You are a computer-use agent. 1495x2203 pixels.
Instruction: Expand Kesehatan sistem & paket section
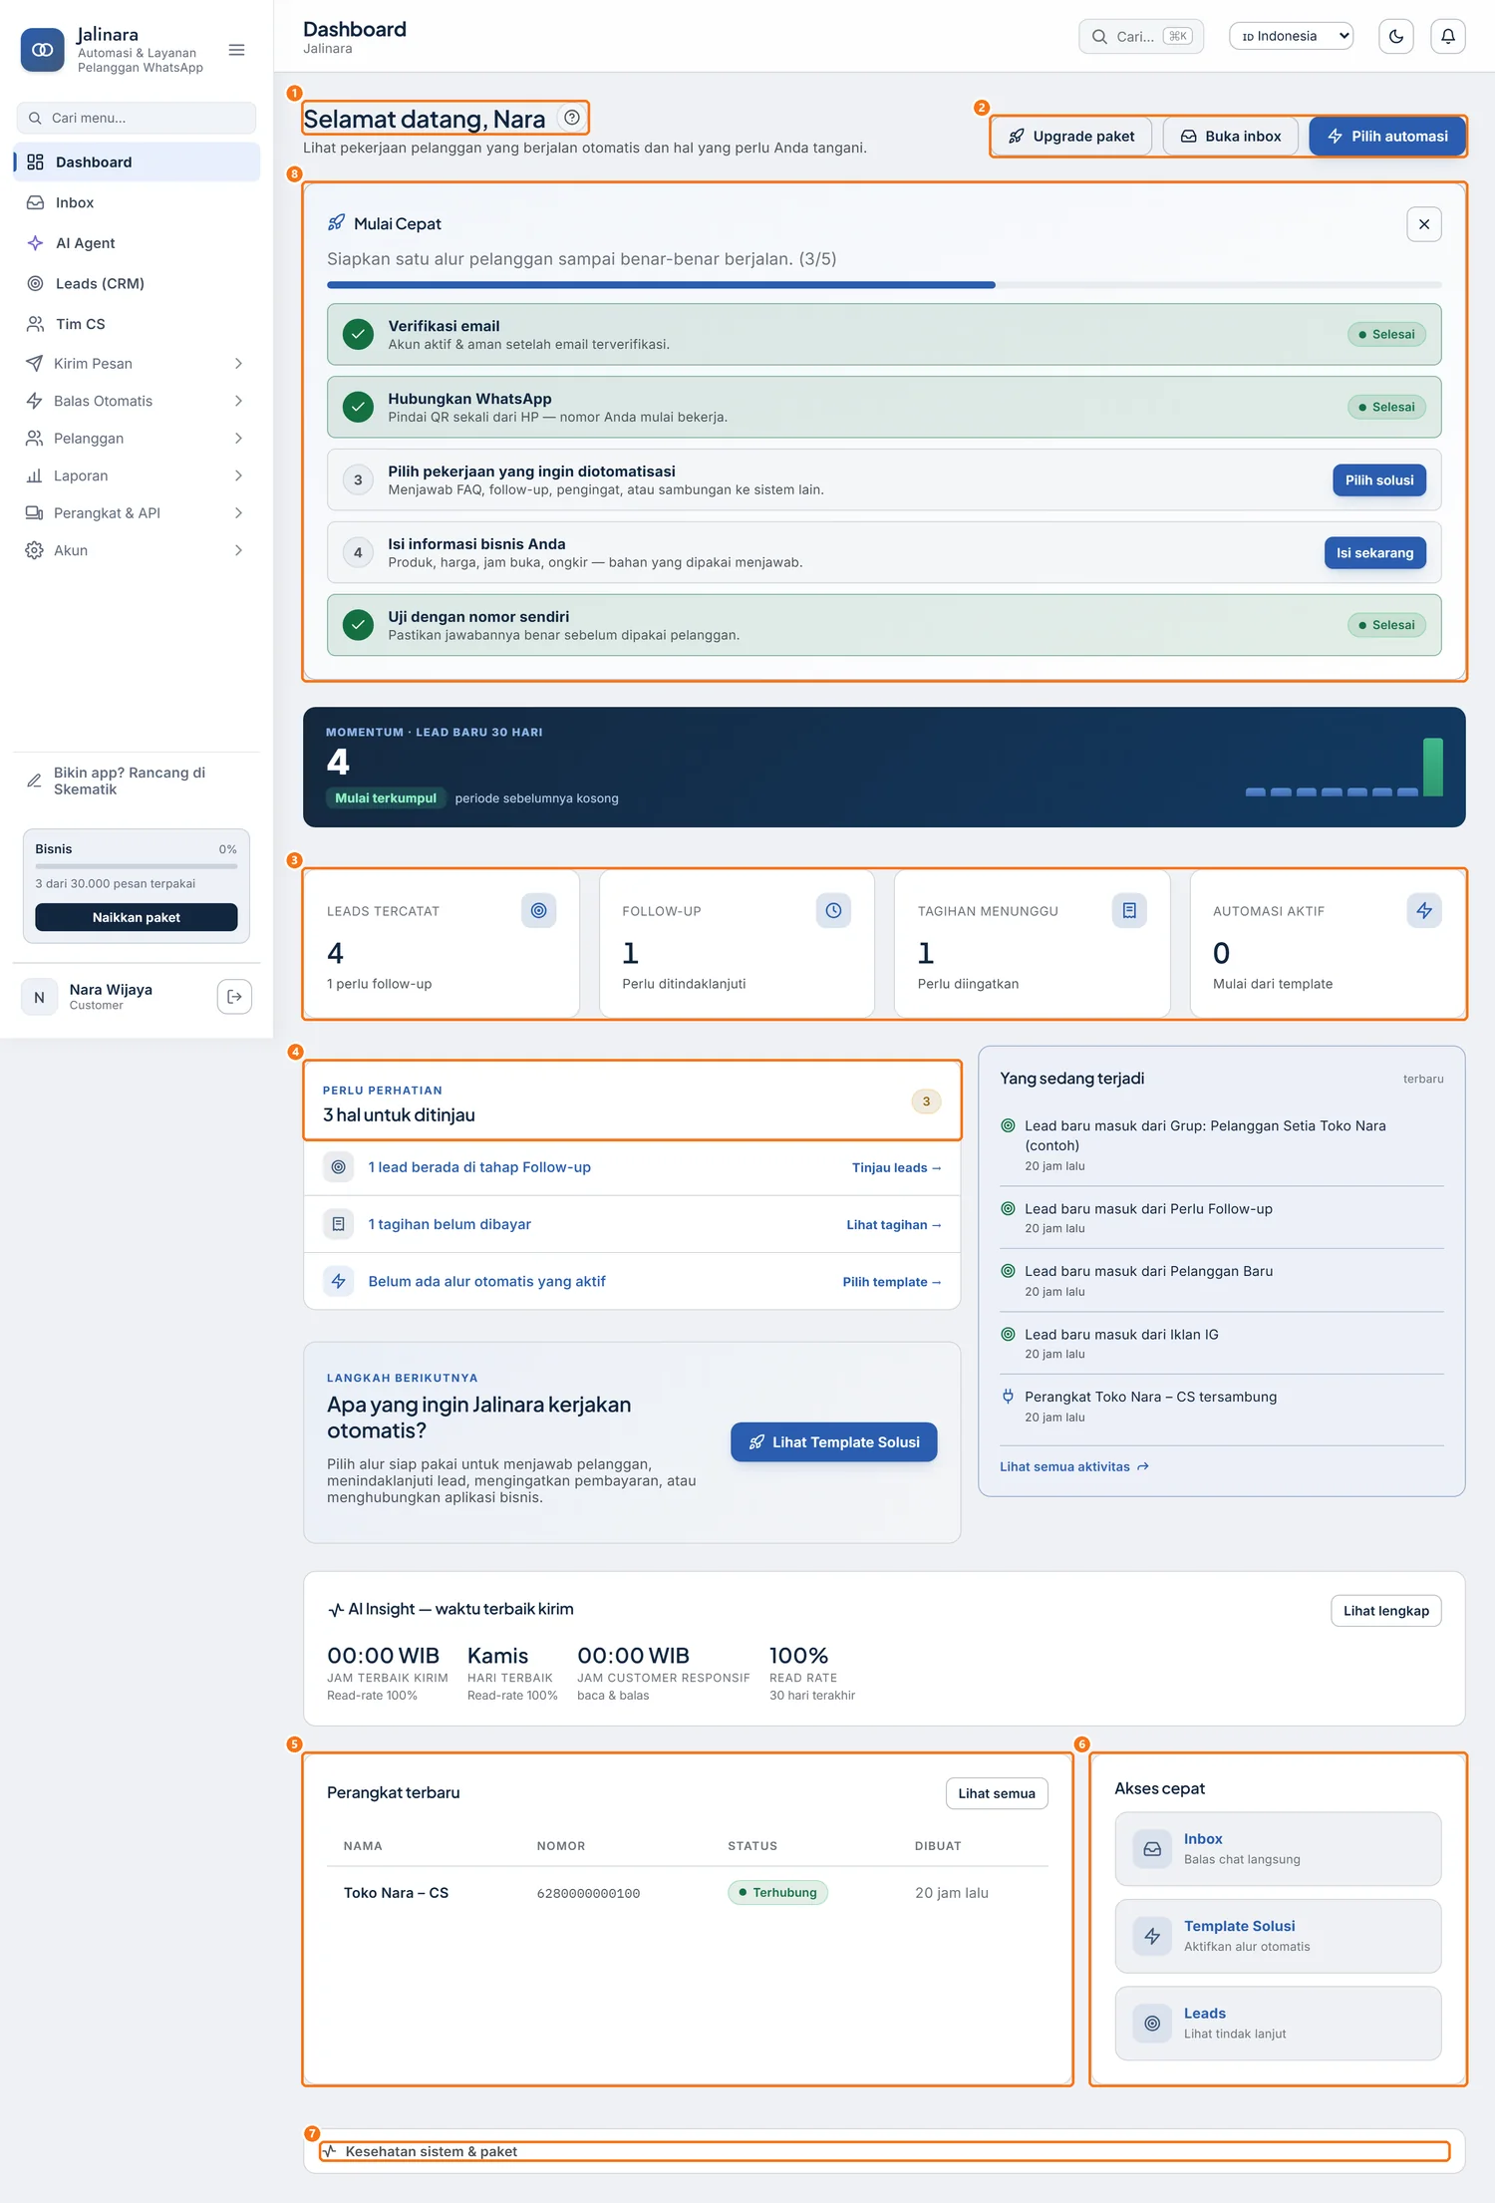click(884, 2151)
